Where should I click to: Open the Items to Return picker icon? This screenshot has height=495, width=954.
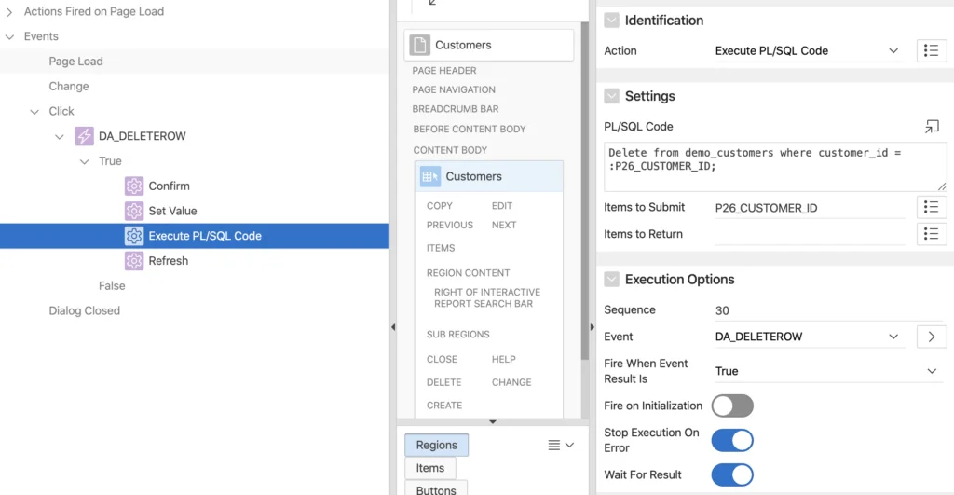(x=931, y=234)
